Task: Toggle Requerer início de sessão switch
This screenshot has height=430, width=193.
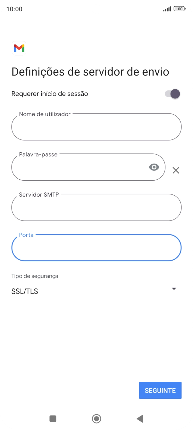Action: point(172,94)
